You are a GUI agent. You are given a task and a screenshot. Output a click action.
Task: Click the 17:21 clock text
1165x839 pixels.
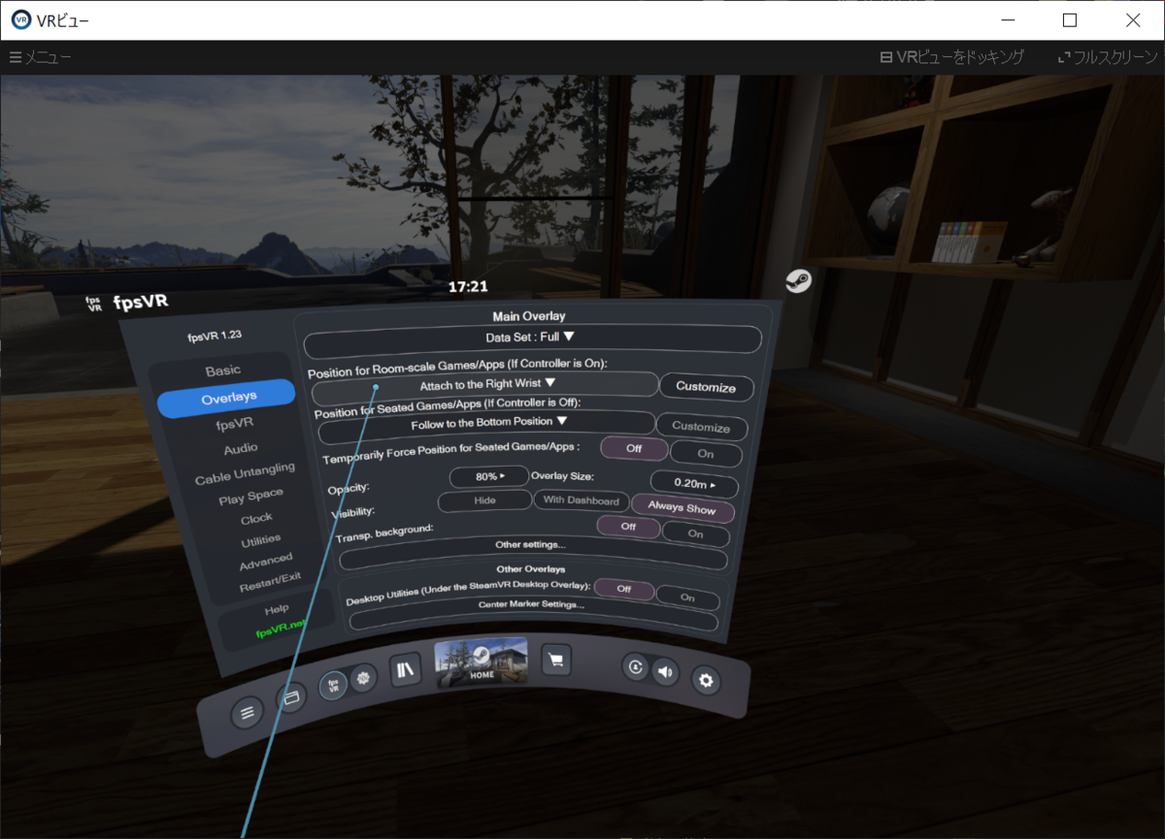point(468,287)
